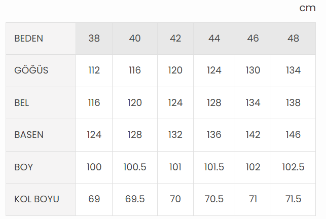Select size 40 column header
This screenshot has height=219, width=326.
click(135, 39)
